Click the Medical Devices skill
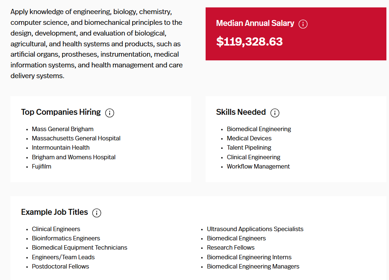This screenshot has width=389, height=280. tap(249, 138)
